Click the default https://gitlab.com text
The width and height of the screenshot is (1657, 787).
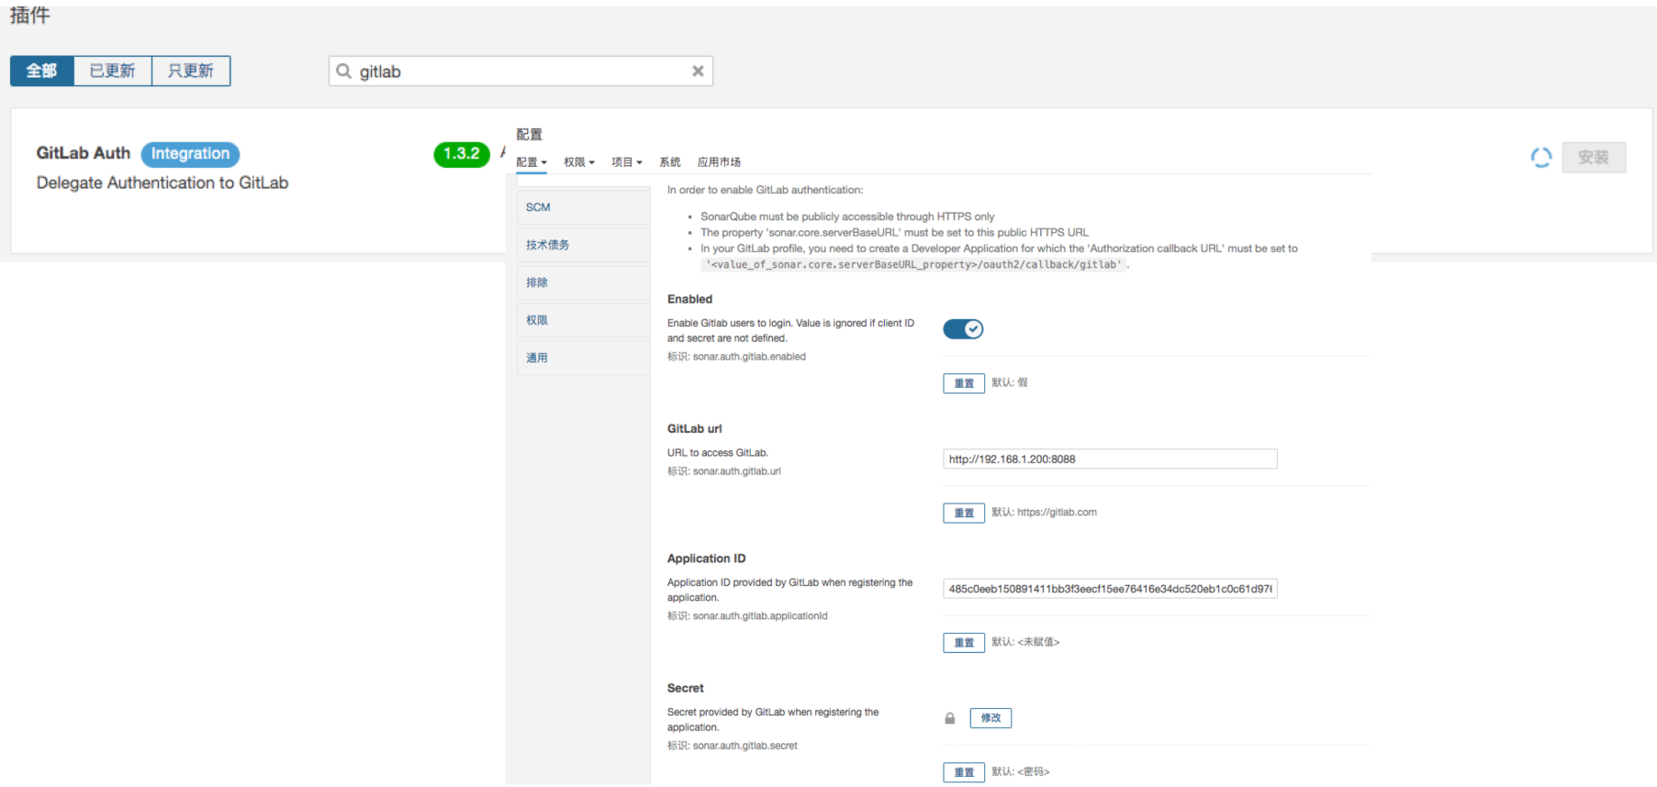[1057, 513]
